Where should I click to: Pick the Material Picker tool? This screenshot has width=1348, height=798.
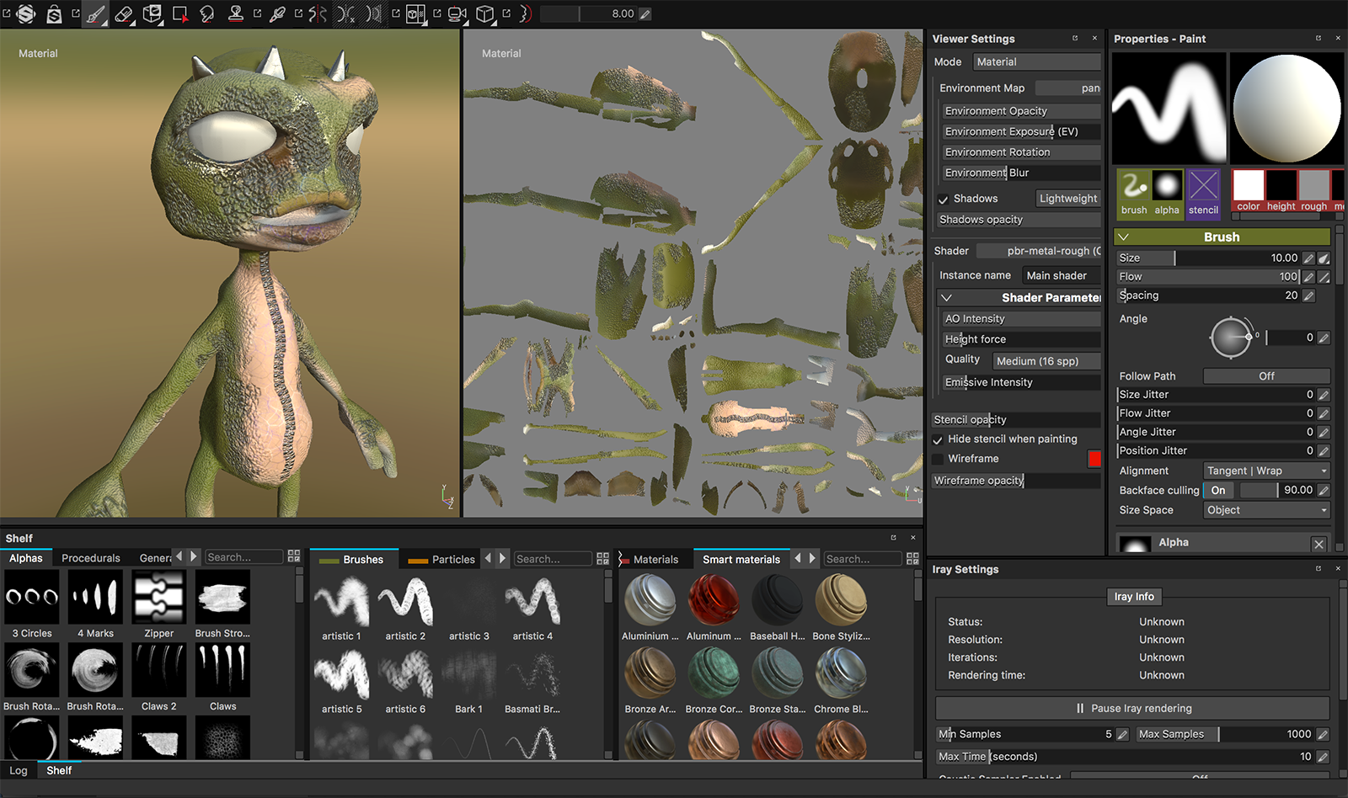click(x=278, y=13)
